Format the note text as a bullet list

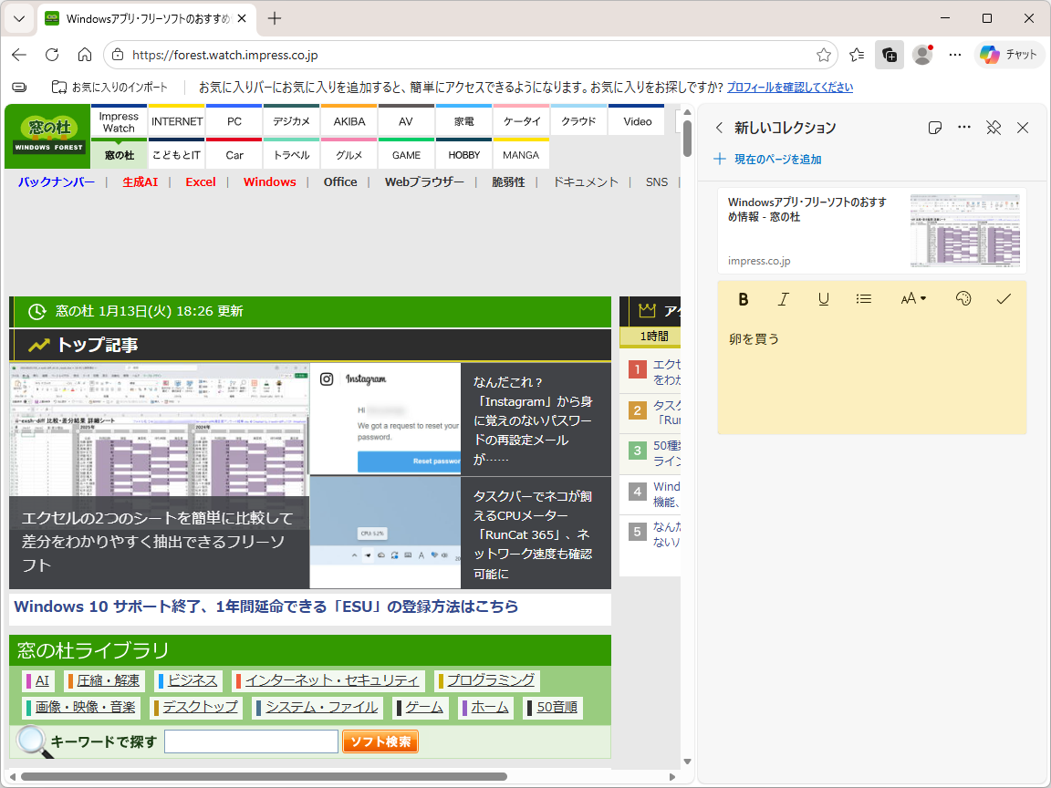coord(863,298)
